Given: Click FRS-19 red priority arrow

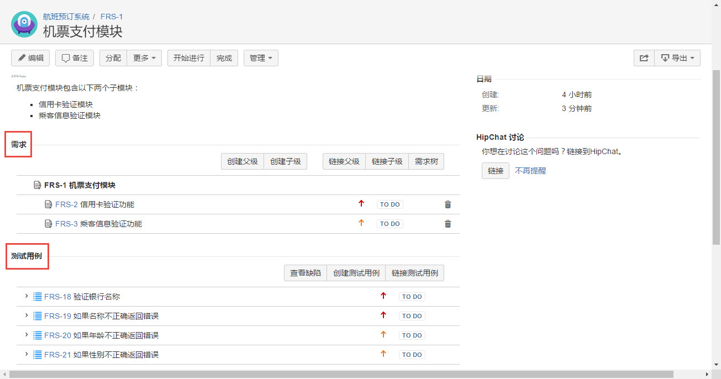Looking at the screenshot, I should click(x=383, y=315).
